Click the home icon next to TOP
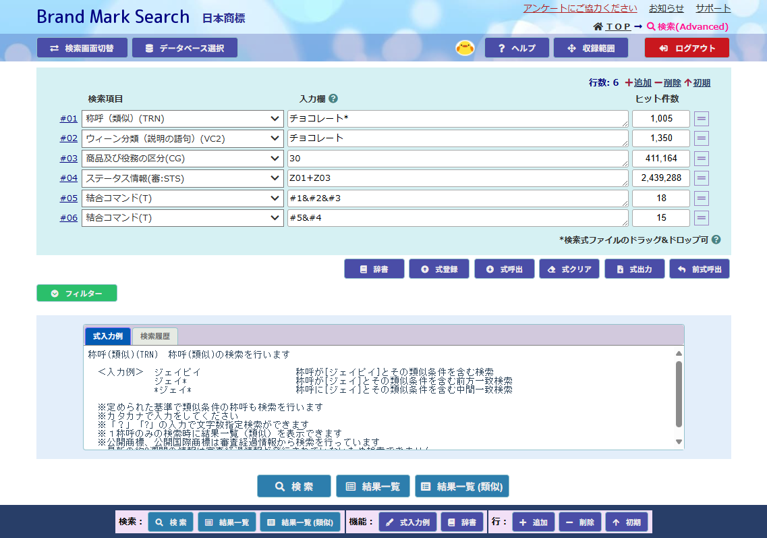767x538 pixels. tap(598, 26)
